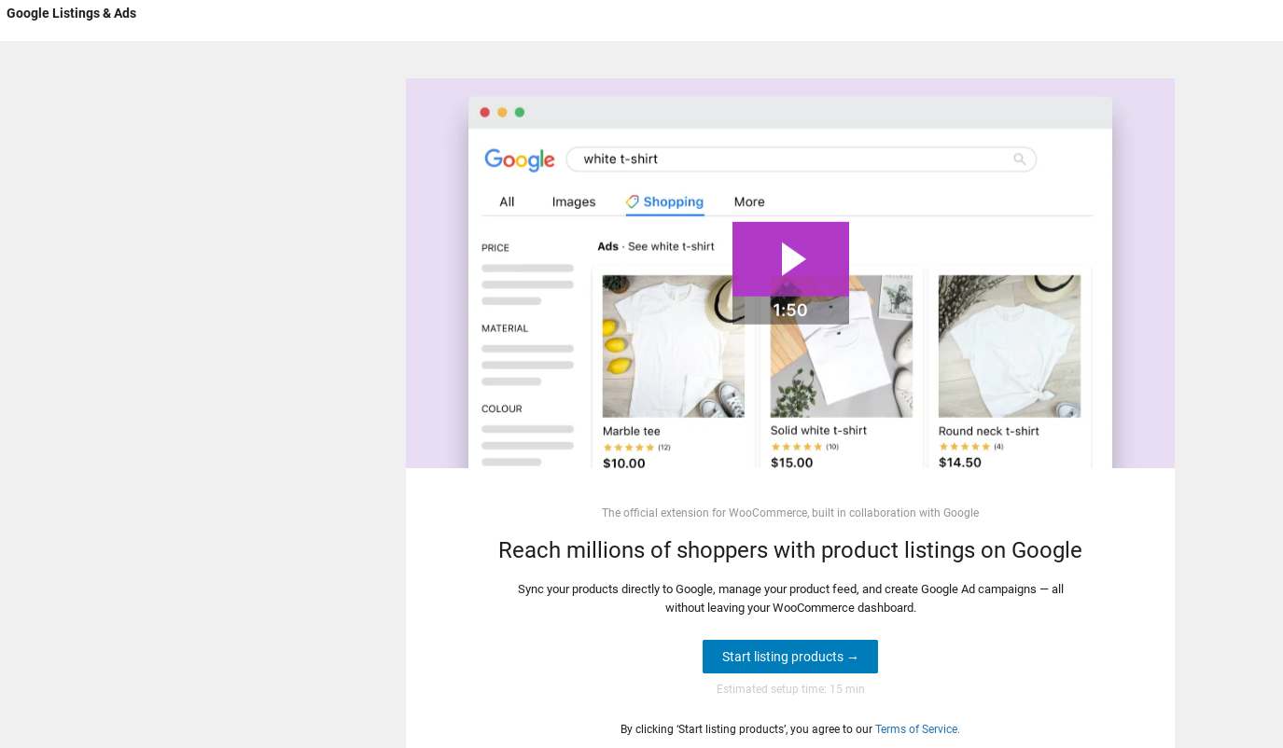Click the Google Listings & Ads heading

(x=72, y=13)
